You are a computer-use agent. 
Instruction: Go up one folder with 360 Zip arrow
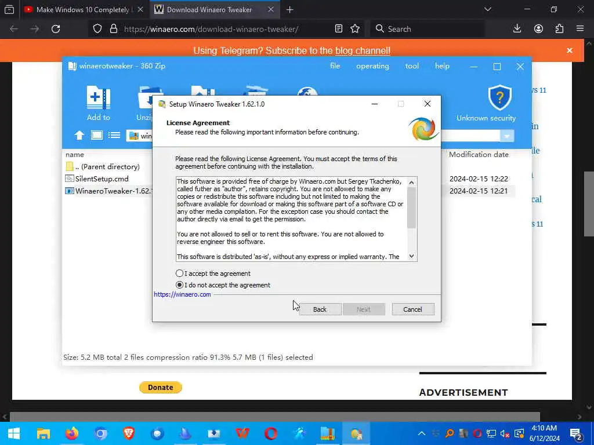(x=79, y=135)
